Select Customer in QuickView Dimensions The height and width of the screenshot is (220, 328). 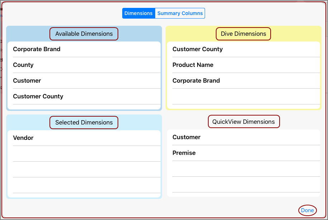pos(186,137)
